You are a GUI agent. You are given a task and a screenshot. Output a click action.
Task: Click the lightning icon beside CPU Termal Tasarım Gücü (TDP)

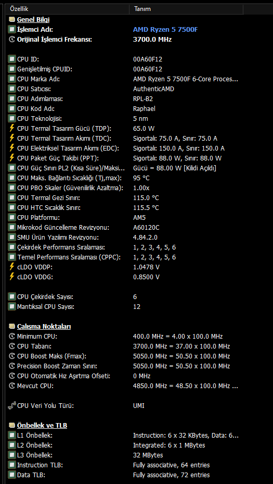point(12,128)
